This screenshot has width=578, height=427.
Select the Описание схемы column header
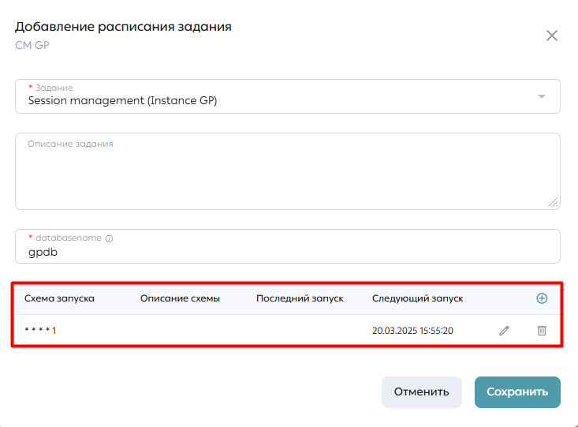(x=180, y=298)
